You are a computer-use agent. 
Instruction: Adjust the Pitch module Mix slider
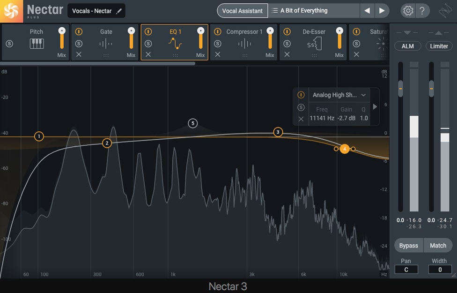pyautogui.click(x=62, y=38)
